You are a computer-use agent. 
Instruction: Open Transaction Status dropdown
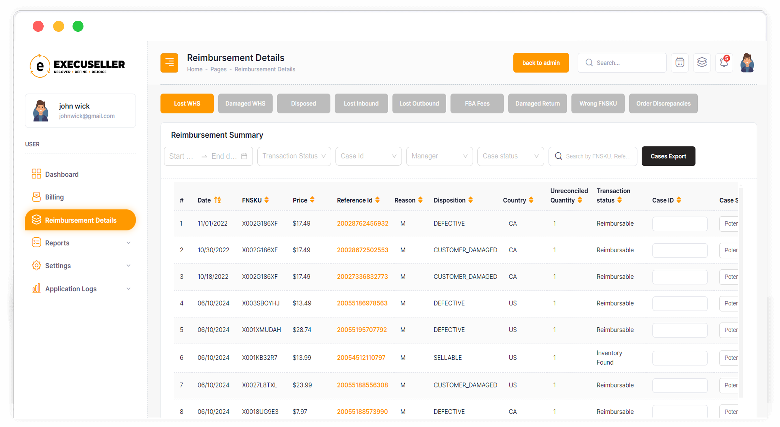click(294, 156)
